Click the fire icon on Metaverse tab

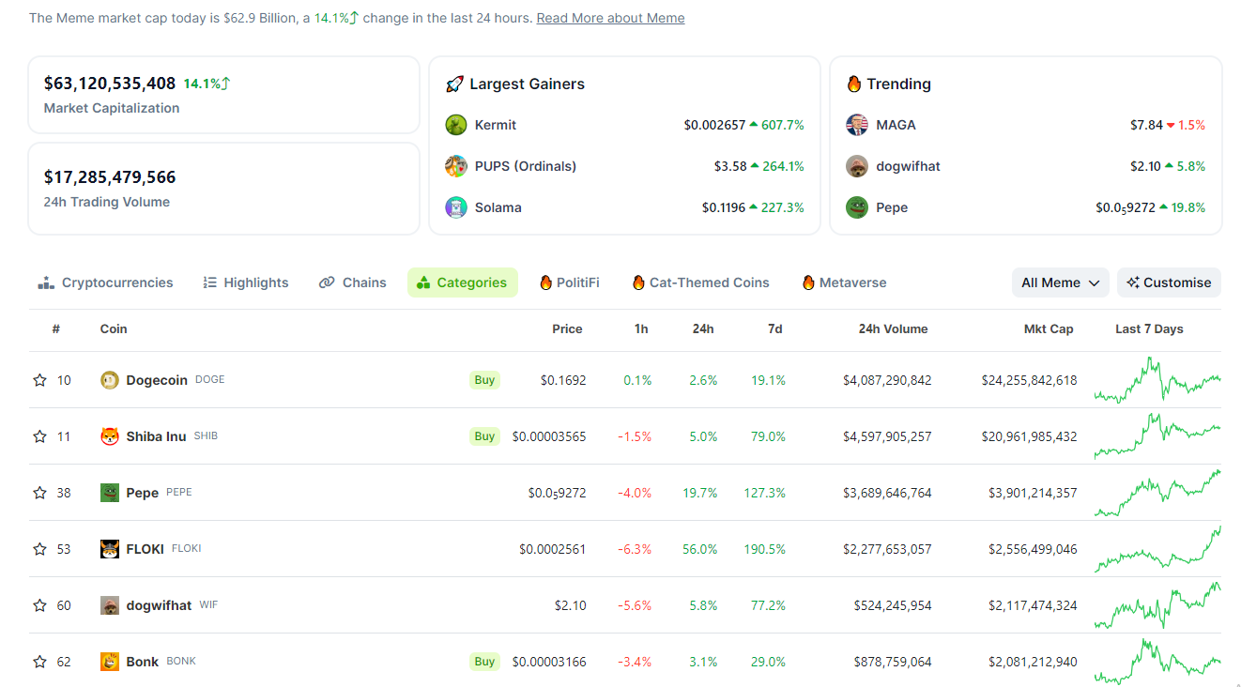point(808,282)
